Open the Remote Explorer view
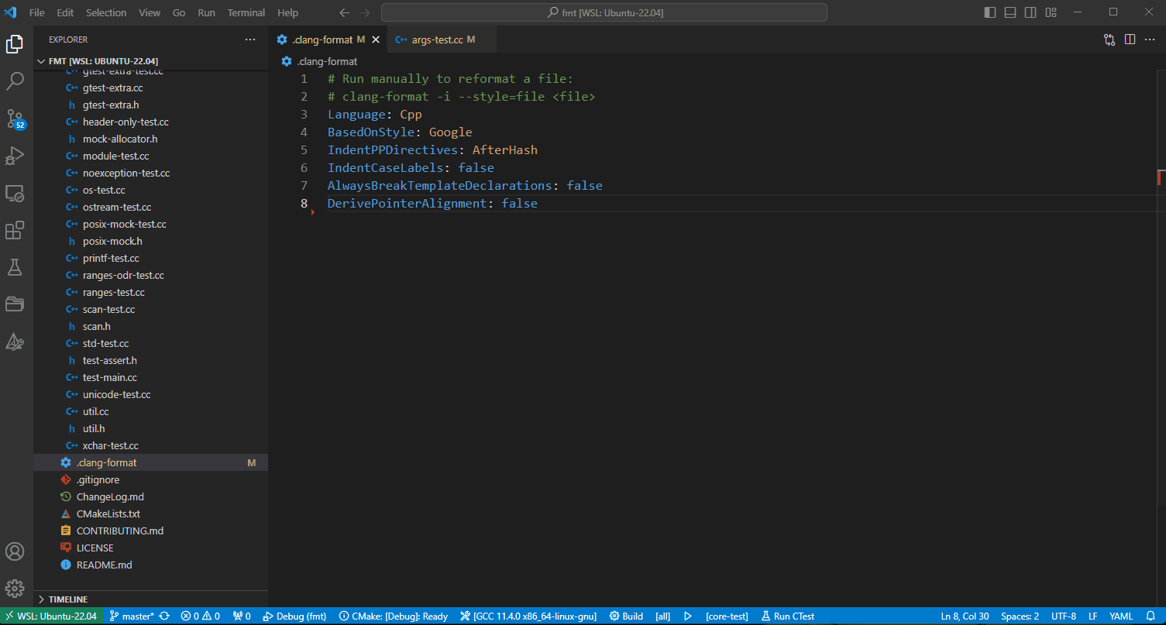Viewport: 1166px width, 625px height. pyautogui.click(x=15, y=193)
